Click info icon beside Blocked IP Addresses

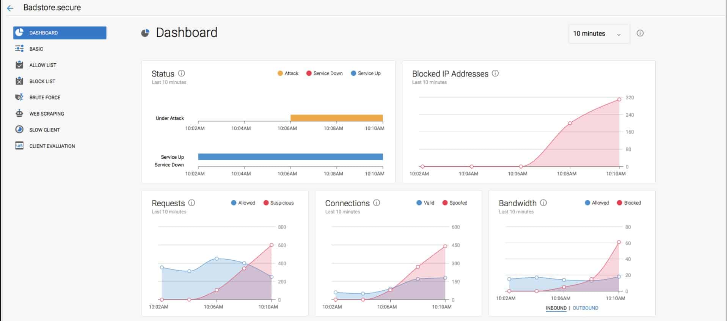pyautogui.click(x=495, y=73)
